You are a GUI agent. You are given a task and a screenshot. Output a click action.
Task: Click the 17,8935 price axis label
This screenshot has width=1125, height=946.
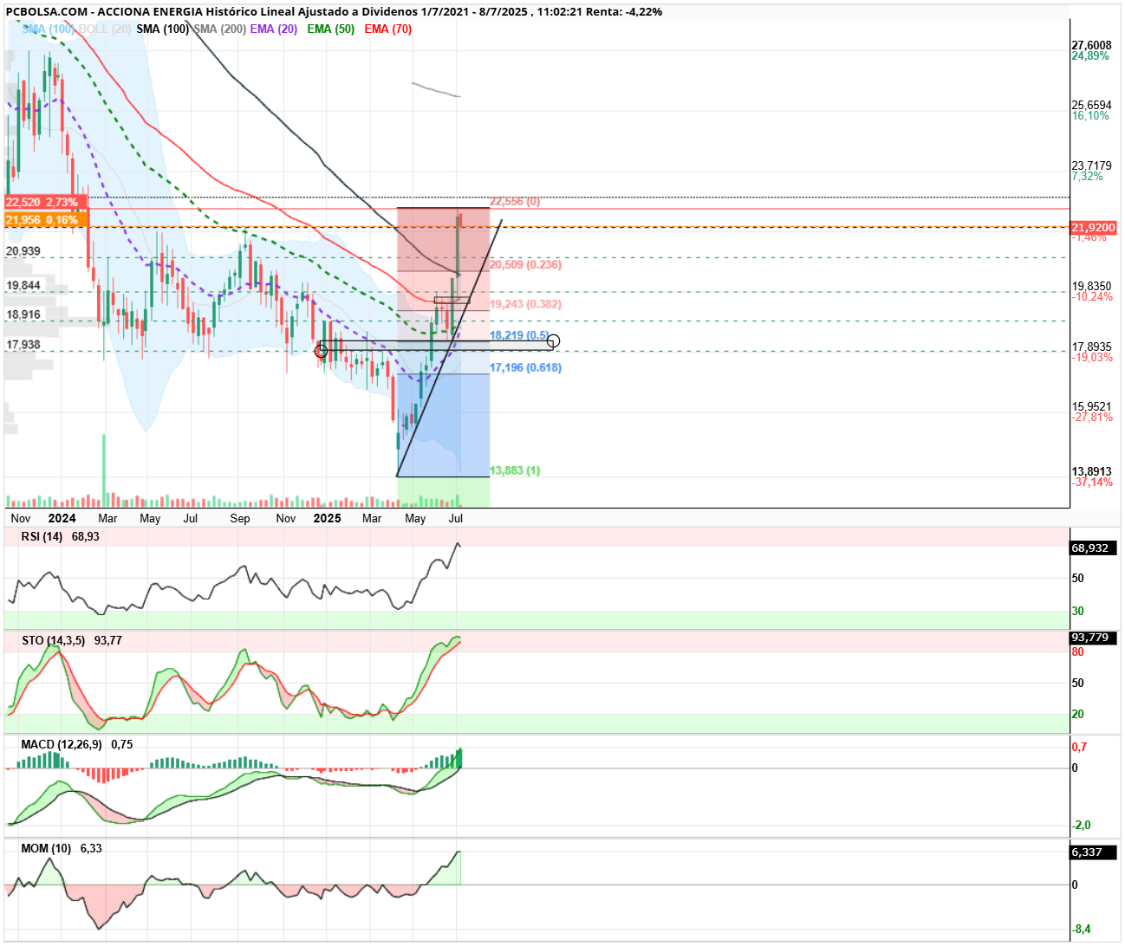[1091, 347]
